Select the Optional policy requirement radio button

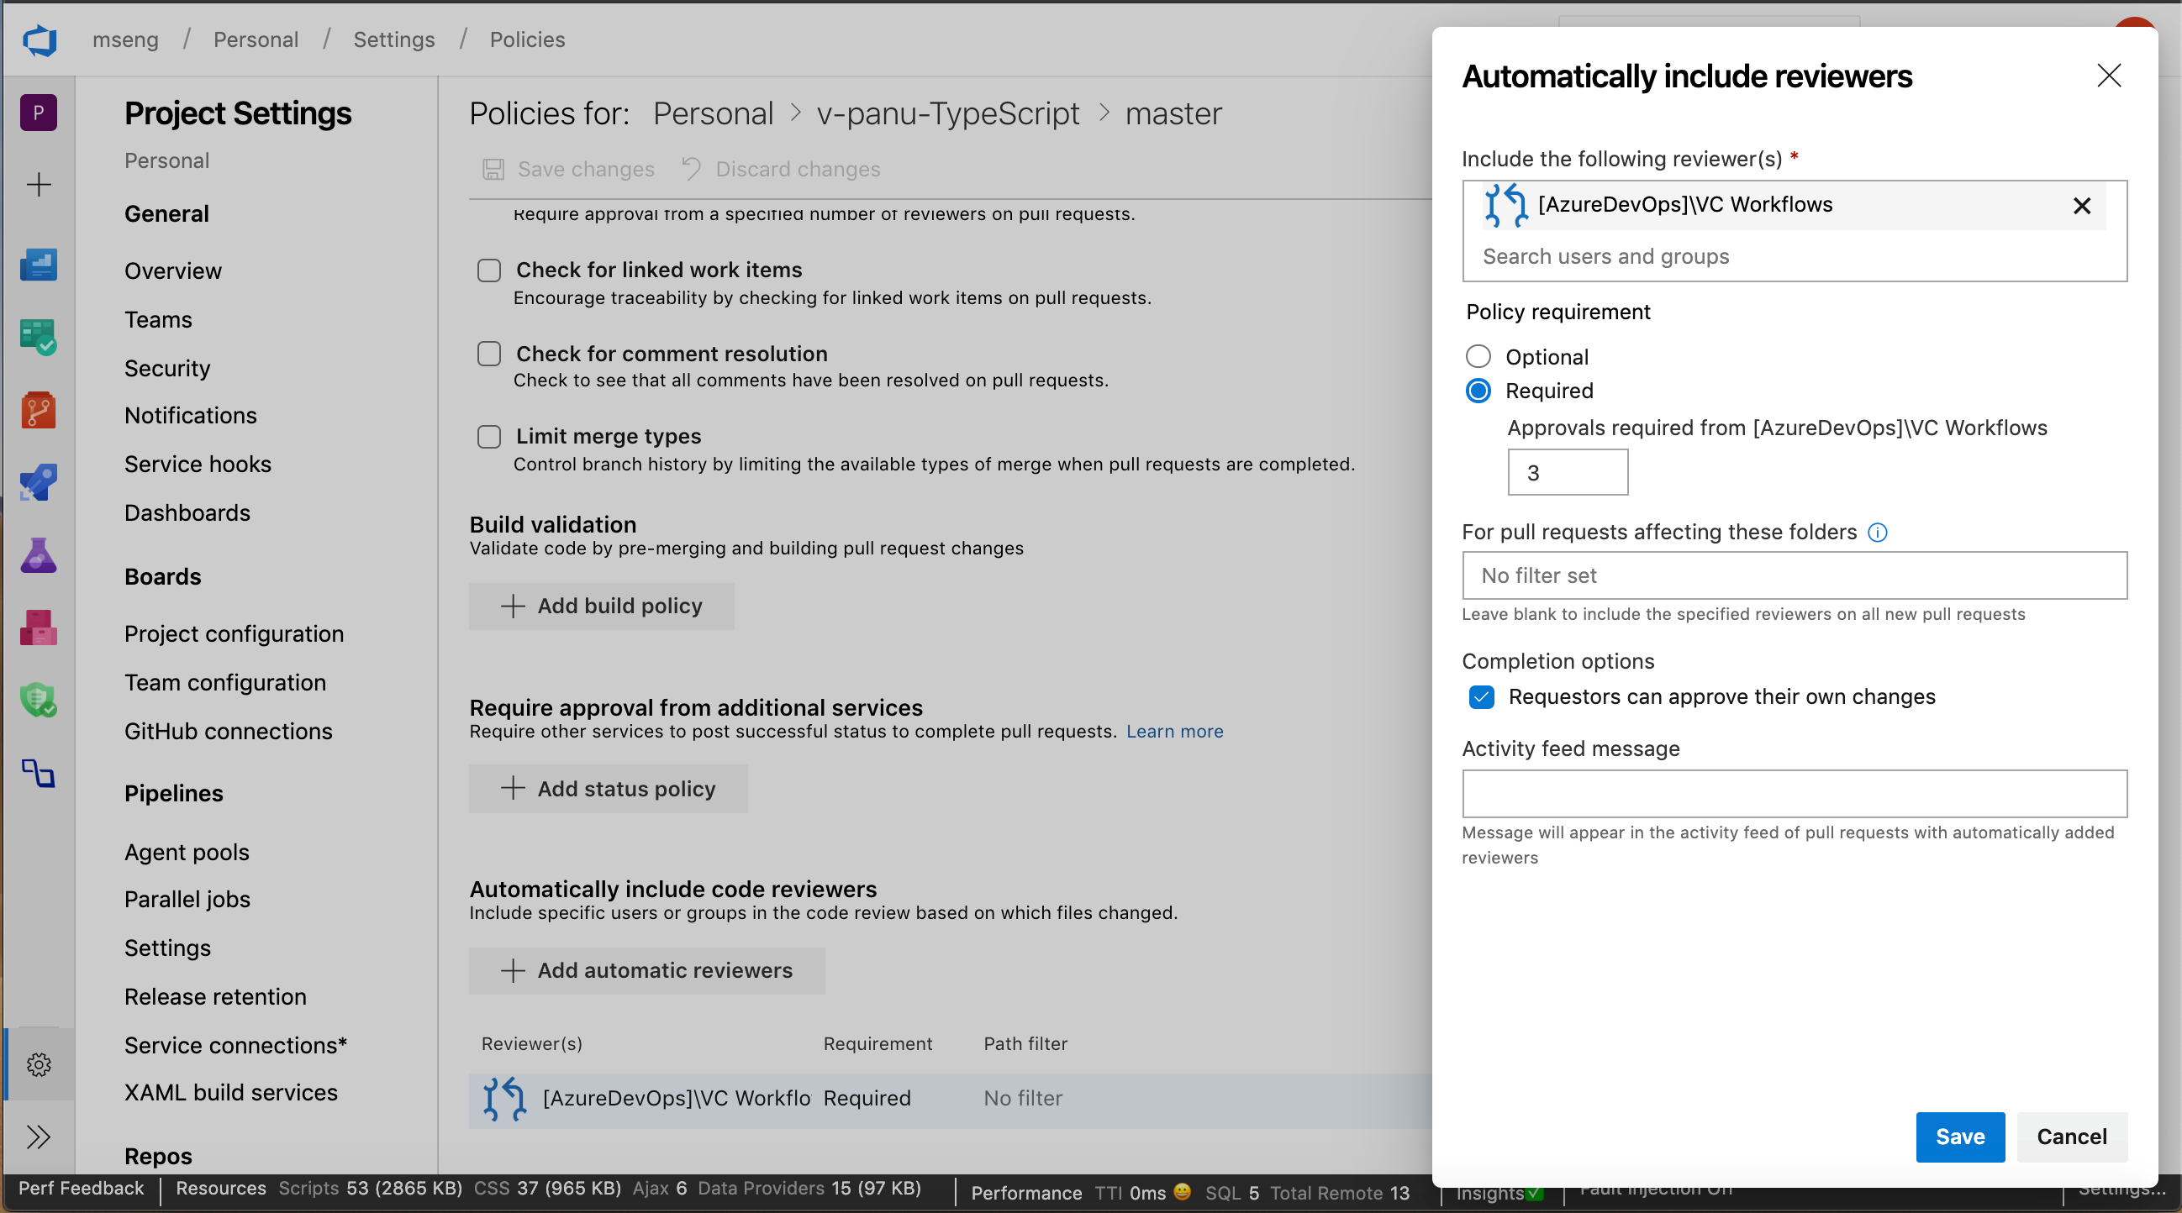pos(1479,355)
